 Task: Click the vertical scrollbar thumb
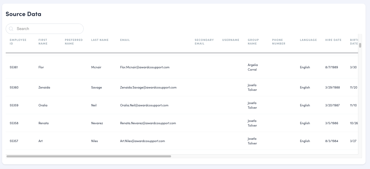pyautogui.click(x=360, y=46)
